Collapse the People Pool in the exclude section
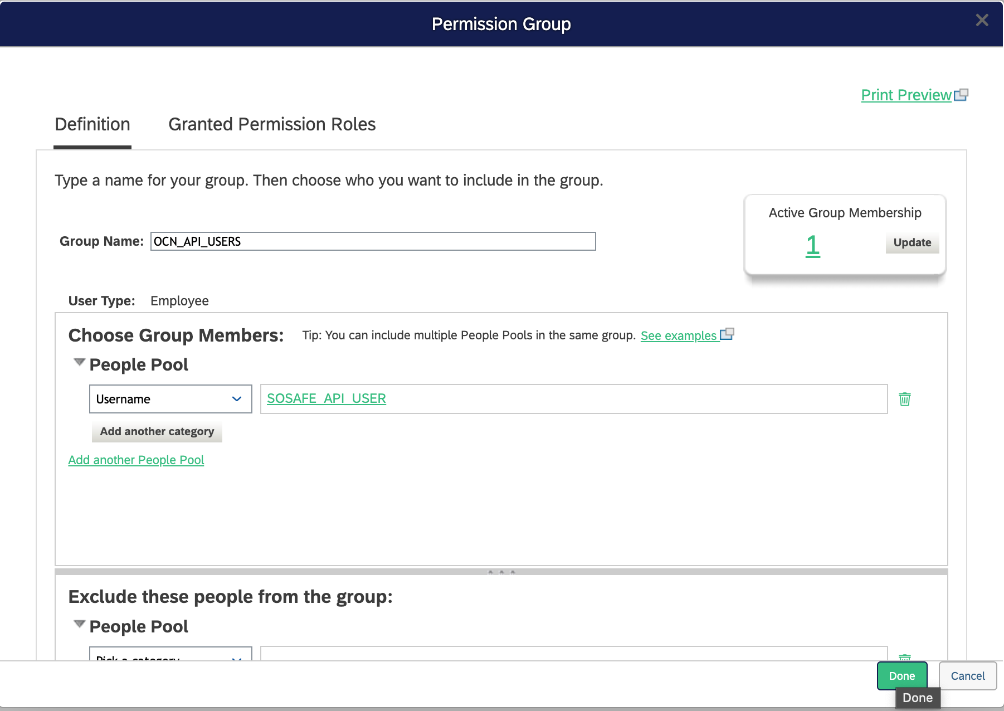The width and height of the screenshot is (1004, 711). click(80, 624)
